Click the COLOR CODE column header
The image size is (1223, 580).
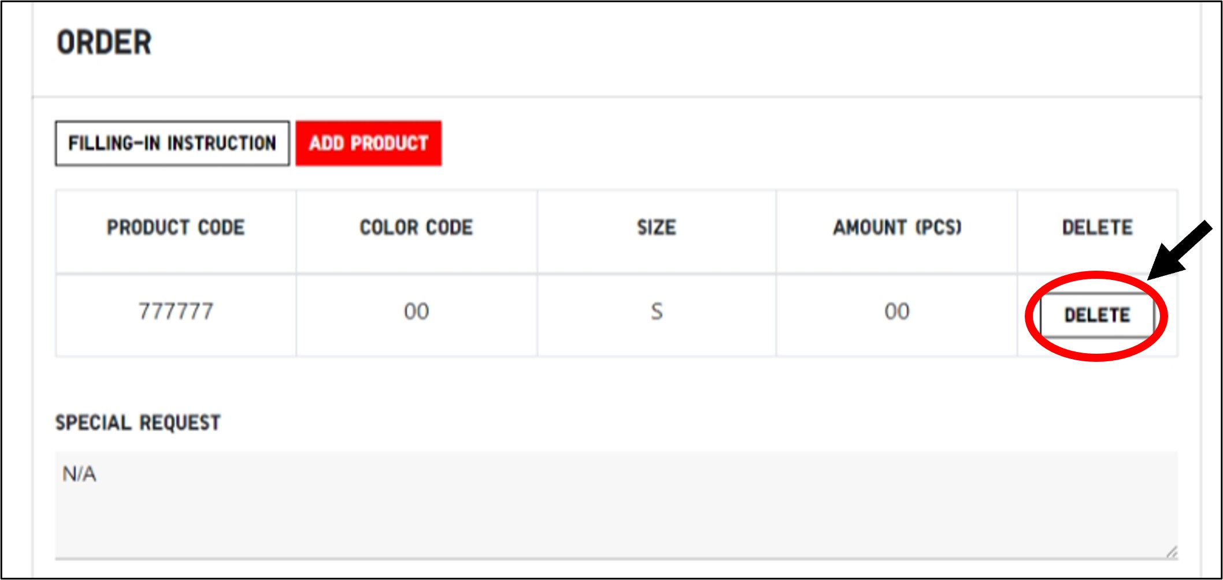(x=416, y=227)
